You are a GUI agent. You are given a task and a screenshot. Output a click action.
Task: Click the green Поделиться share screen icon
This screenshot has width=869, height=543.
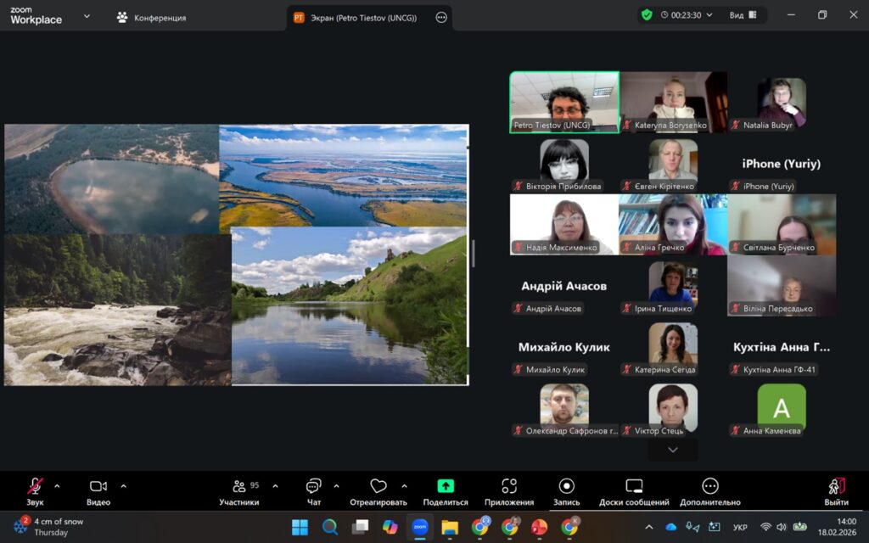click(446, 486)
